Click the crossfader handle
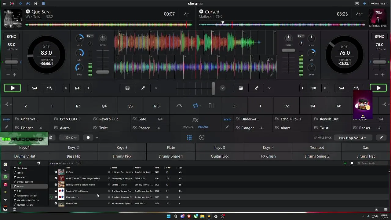 point(213,88)
